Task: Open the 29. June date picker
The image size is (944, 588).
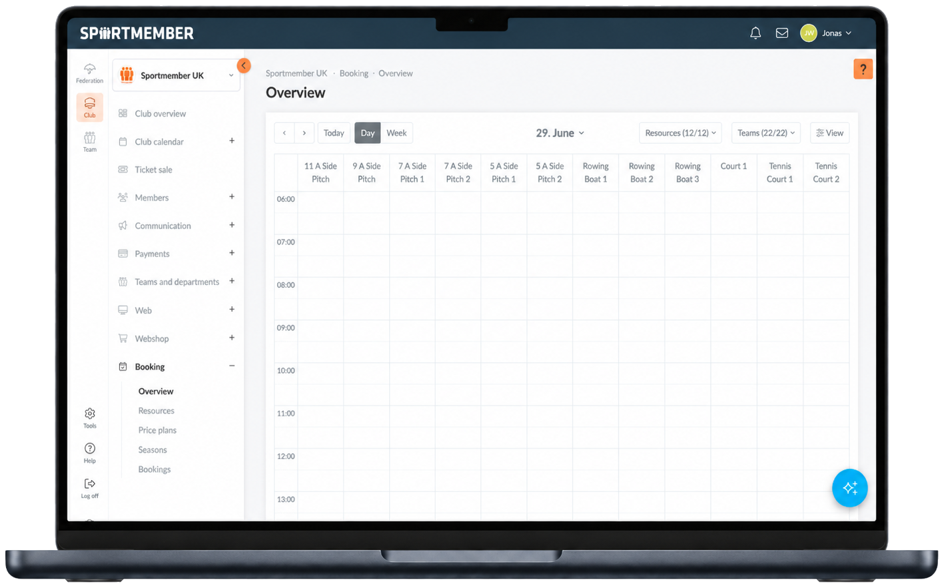Action: (560, 133)
